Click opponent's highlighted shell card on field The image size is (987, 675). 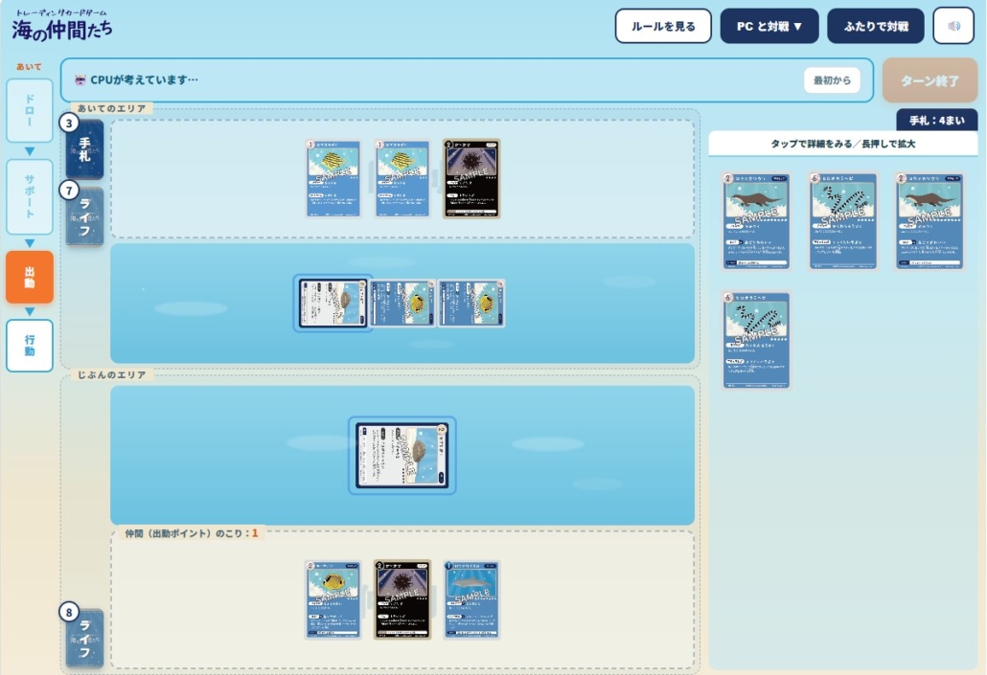pyautogui.click(x=333, y=304)
